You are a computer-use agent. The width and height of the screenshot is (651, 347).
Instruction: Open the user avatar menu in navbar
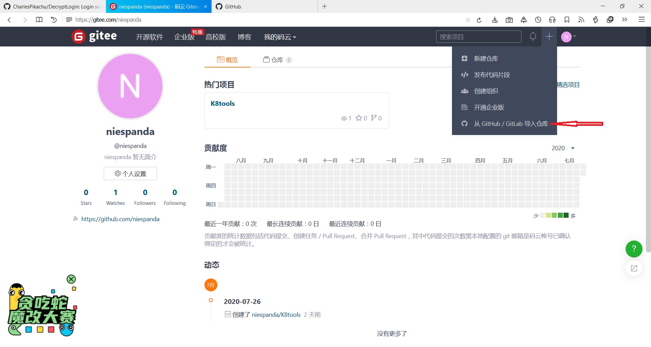click(x=569, y=37)
